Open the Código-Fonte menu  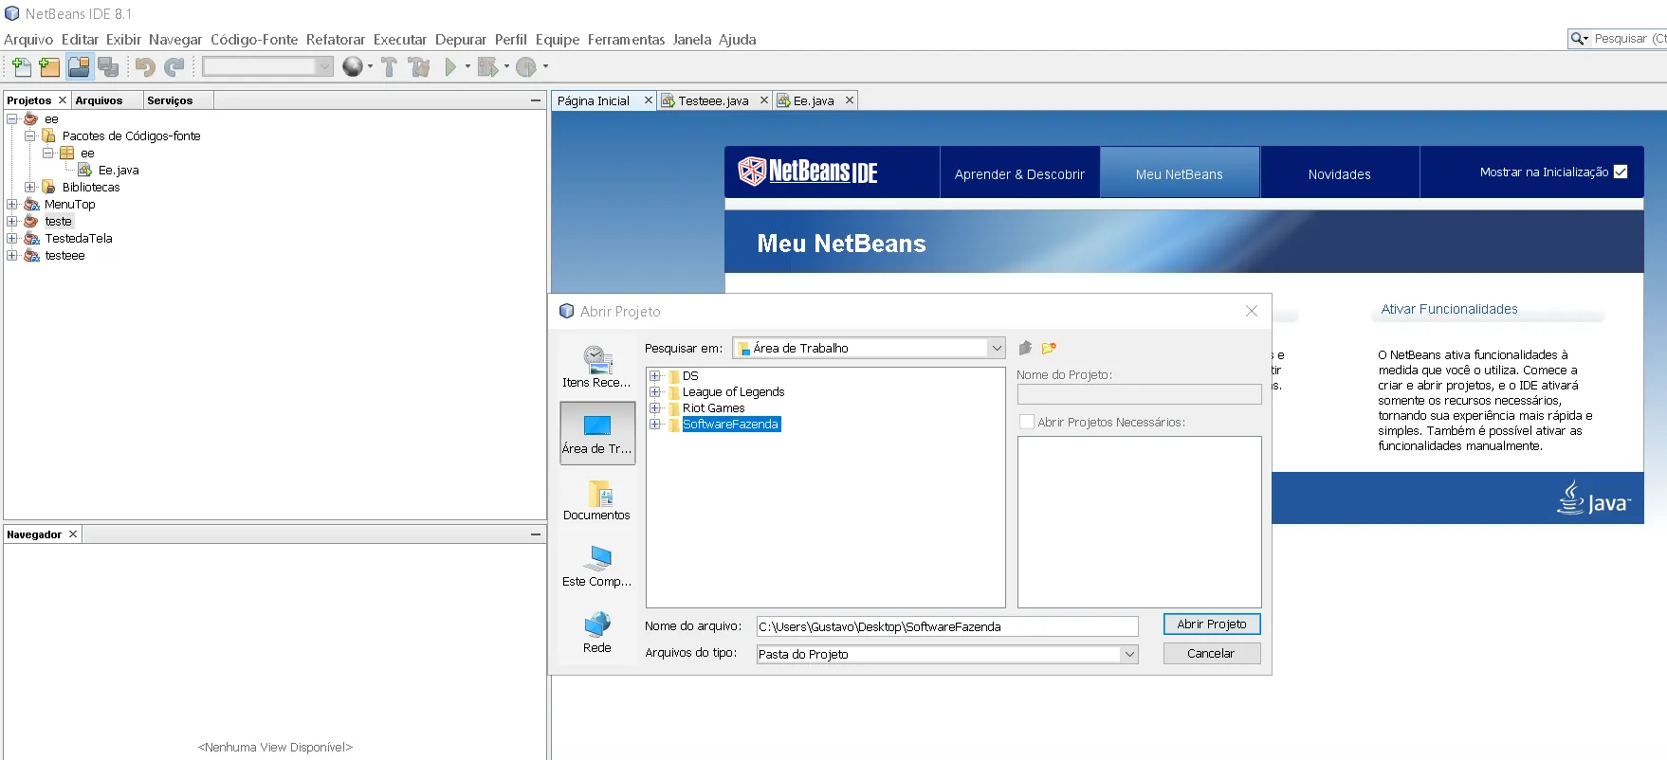click(254, 40)
